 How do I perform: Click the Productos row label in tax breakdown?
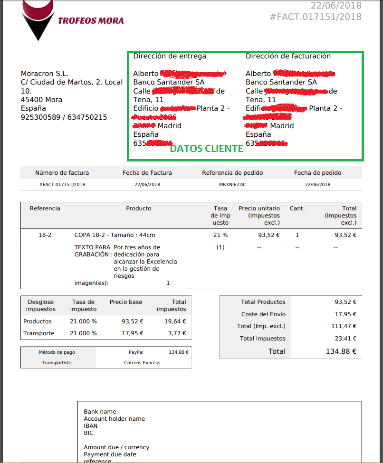(x=37, y=321)
